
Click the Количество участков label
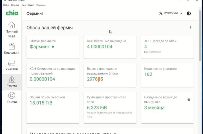point(160,69)
